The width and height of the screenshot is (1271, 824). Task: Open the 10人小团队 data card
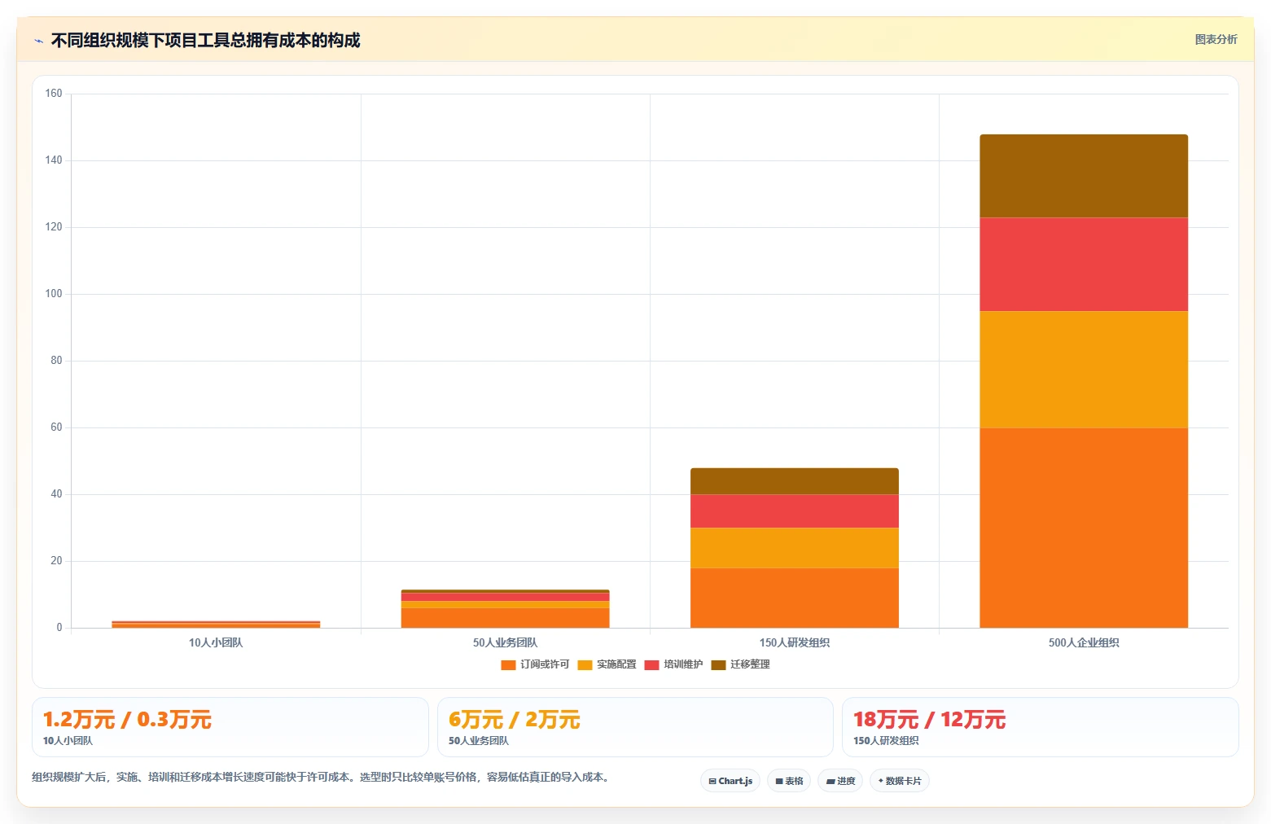[230, 727]
